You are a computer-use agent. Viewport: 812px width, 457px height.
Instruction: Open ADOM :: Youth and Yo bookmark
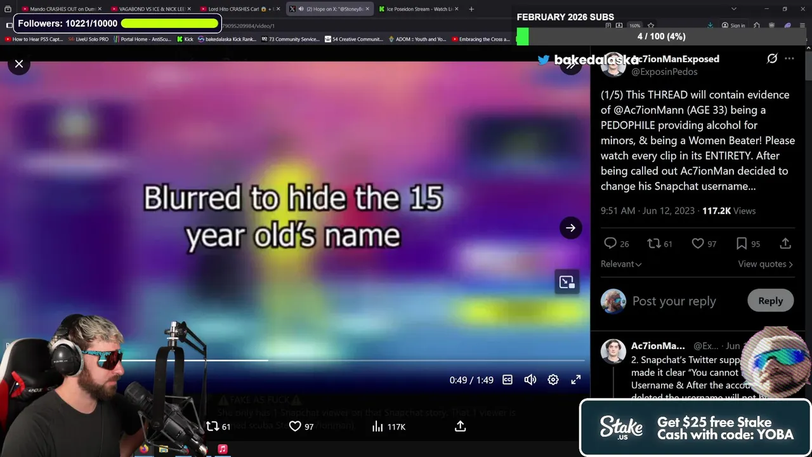(x=417, y=39)
